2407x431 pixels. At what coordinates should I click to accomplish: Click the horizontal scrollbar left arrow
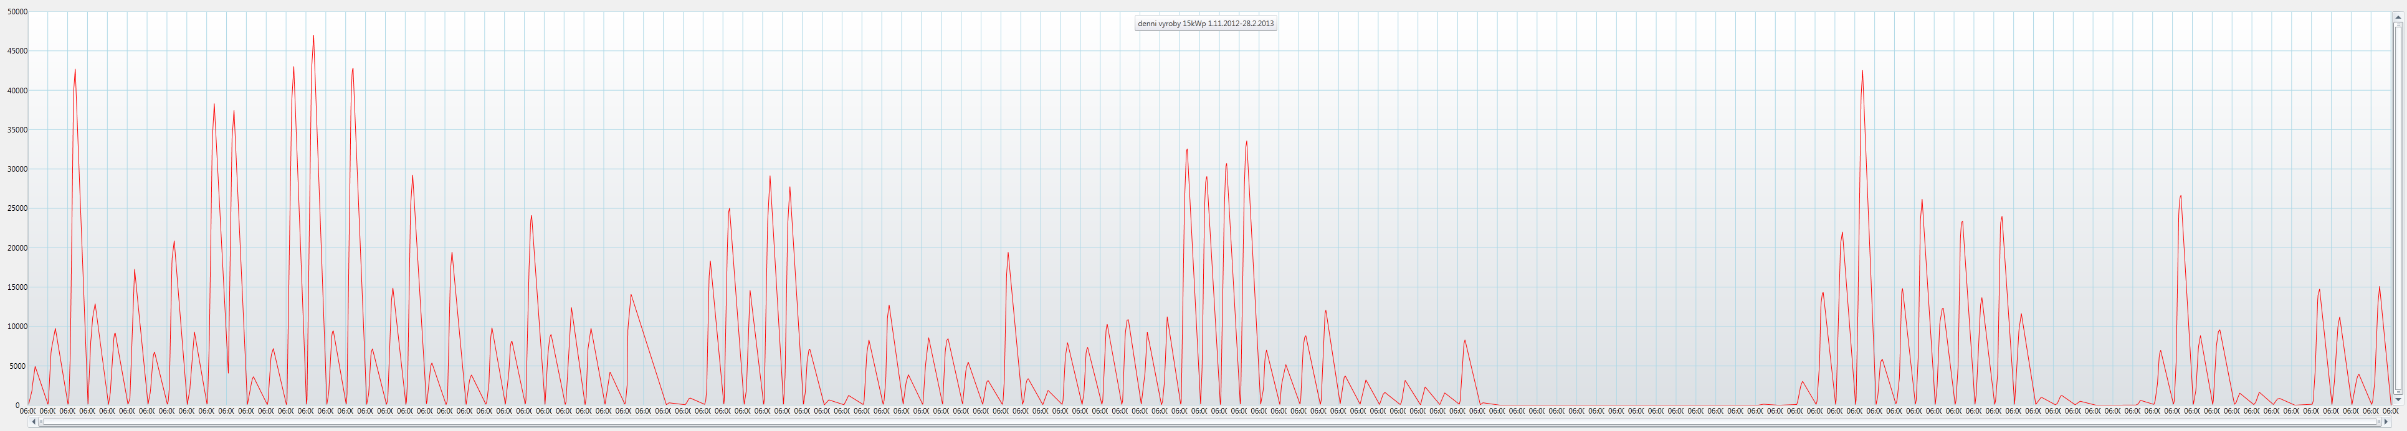pyautogui.click(x=34, y=422)
